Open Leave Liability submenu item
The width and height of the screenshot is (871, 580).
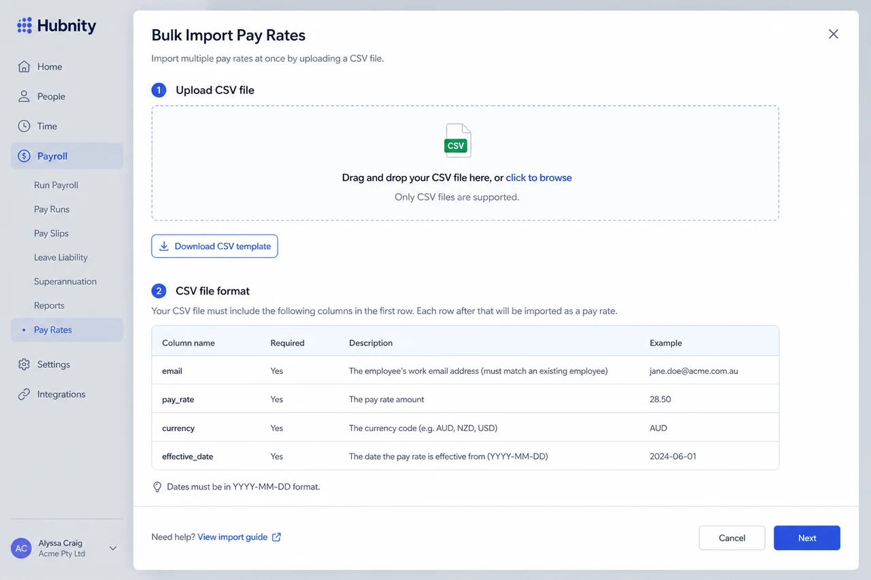coord(61,258)
